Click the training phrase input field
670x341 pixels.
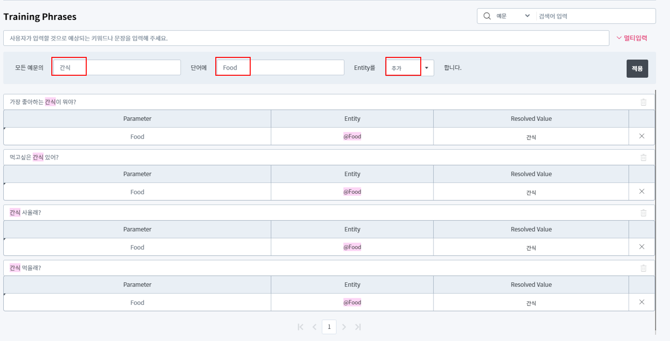(x=306, y=38)
